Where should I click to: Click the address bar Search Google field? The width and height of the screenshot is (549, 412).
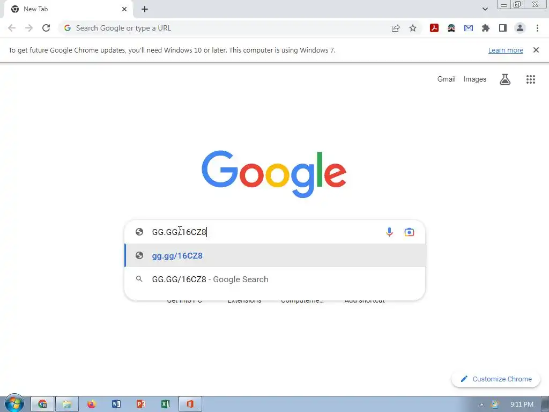224,28
